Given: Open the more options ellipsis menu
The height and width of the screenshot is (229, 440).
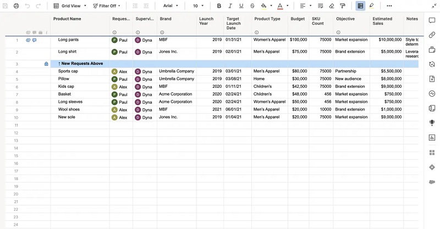Looking at the screenshot, I should [389, 5].
